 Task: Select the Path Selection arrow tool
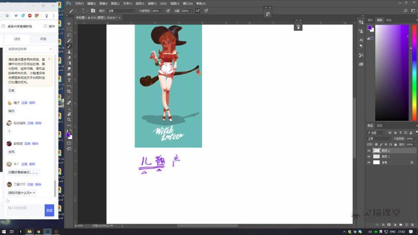point(69,109)
